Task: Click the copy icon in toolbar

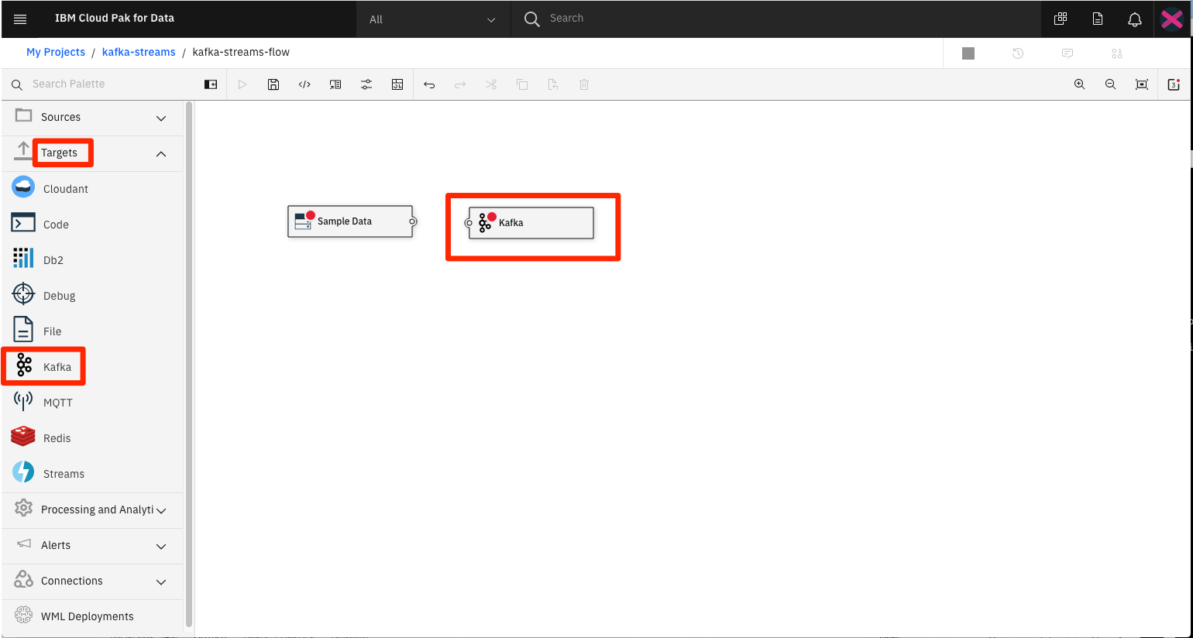Action: click(x=522, y=84)
